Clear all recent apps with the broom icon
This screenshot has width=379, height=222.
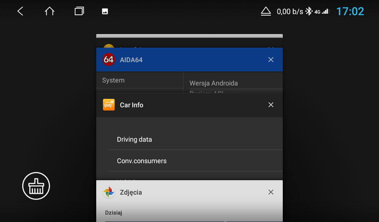tap(36, 186)
